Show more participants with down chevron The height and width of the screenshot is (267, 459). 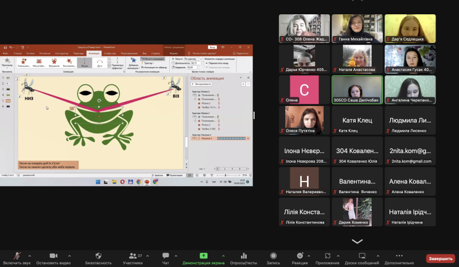pos(357,241)
